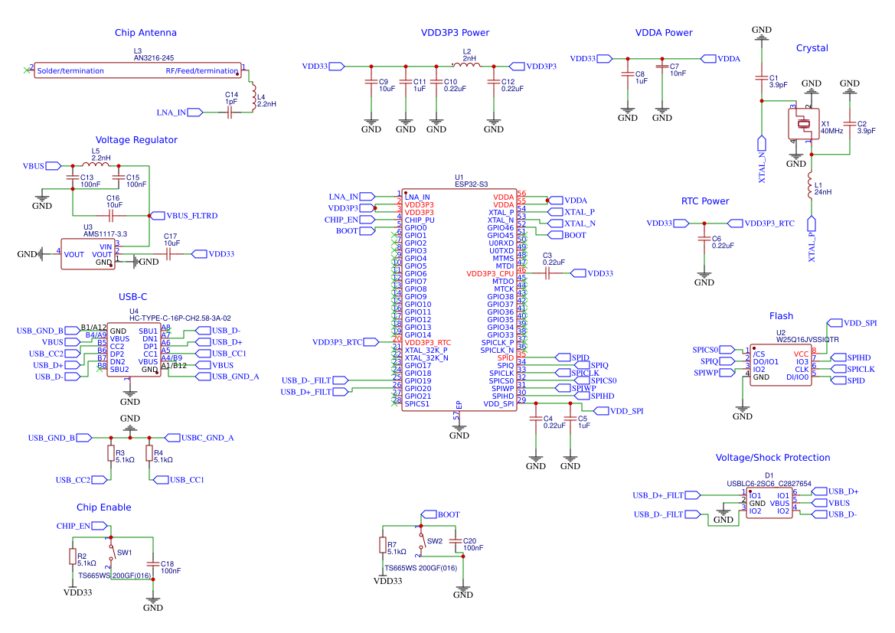Image resolution: width=895 pixels, height=633 pixels.
Task: Click the AMS1117-3.3 regulator U3 body
Action: pyautogui.click(x=88, y=254)
